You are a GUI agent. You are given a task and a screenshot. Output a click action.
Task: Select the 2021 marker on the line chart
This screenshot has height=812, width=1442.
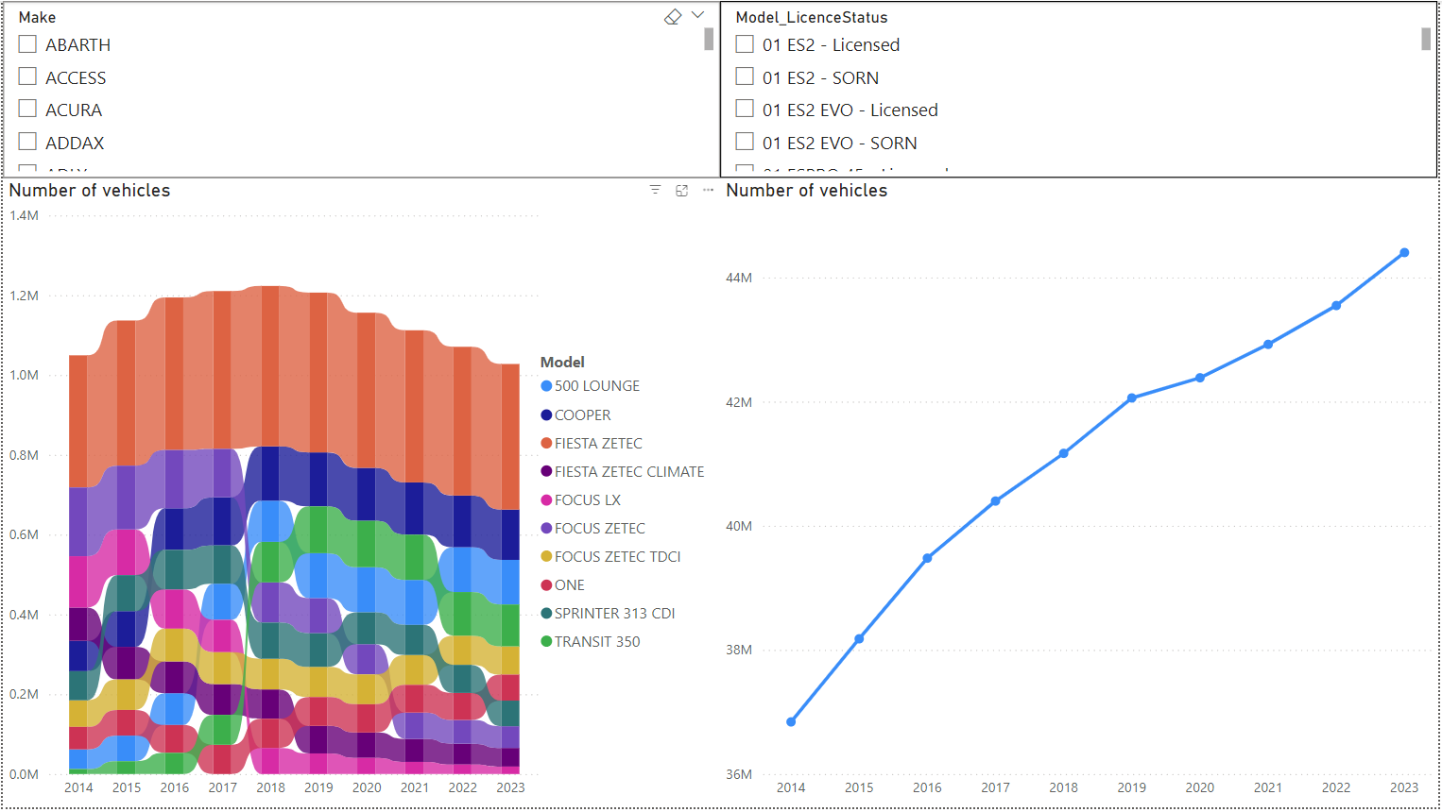pyautogui.click(x=1268, y=345)
